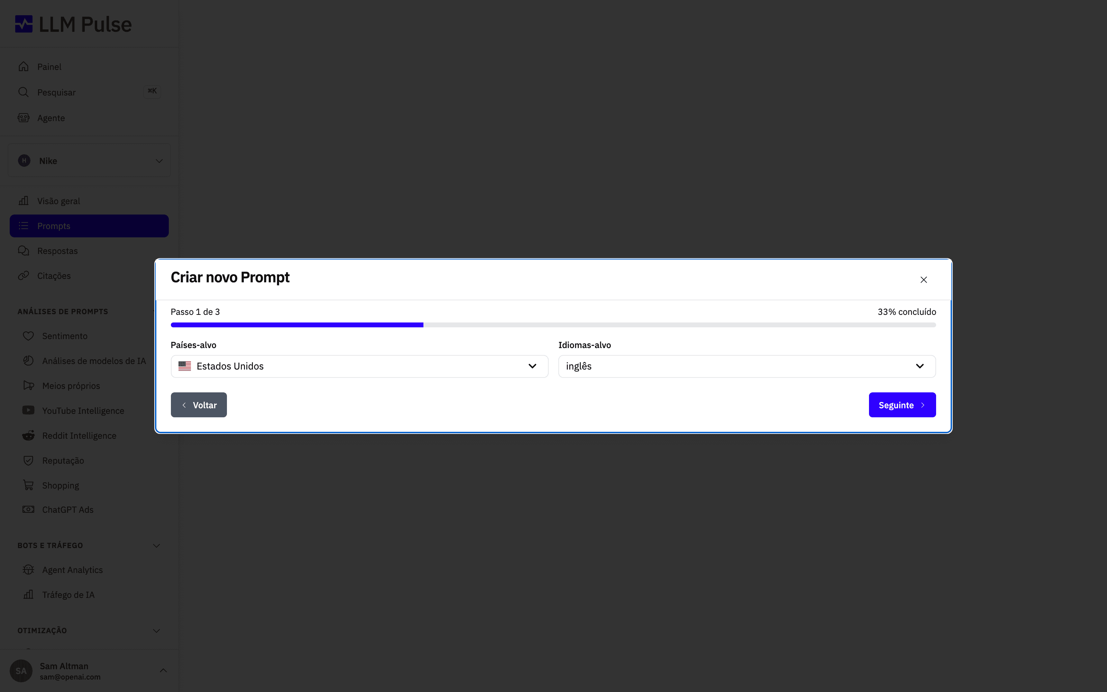Click the Shopping cart icon
This screenshot has width=1107, height=692.
(x=28, y=485)
